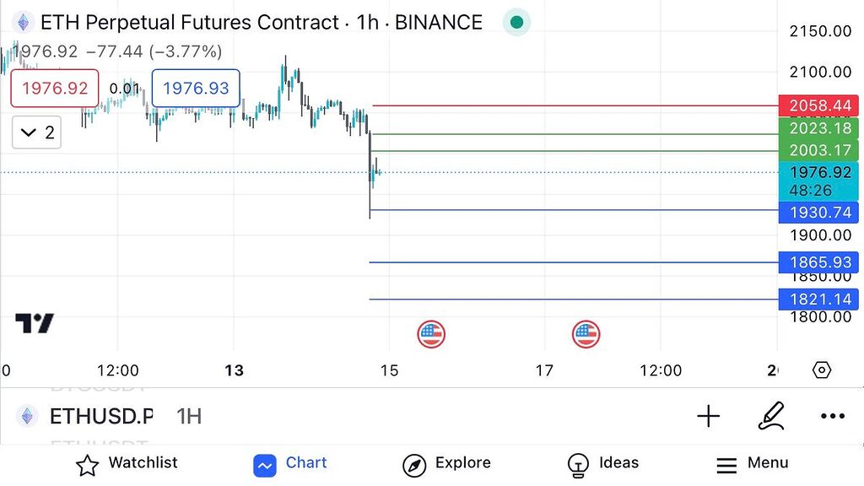Switch to the Explore tab
The height and width of the screenshot is (486, 864).
[446, 463]
